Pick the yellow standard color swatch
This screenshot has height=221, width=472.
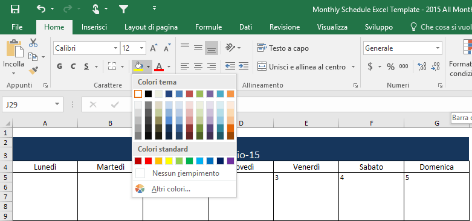(169, 161)
